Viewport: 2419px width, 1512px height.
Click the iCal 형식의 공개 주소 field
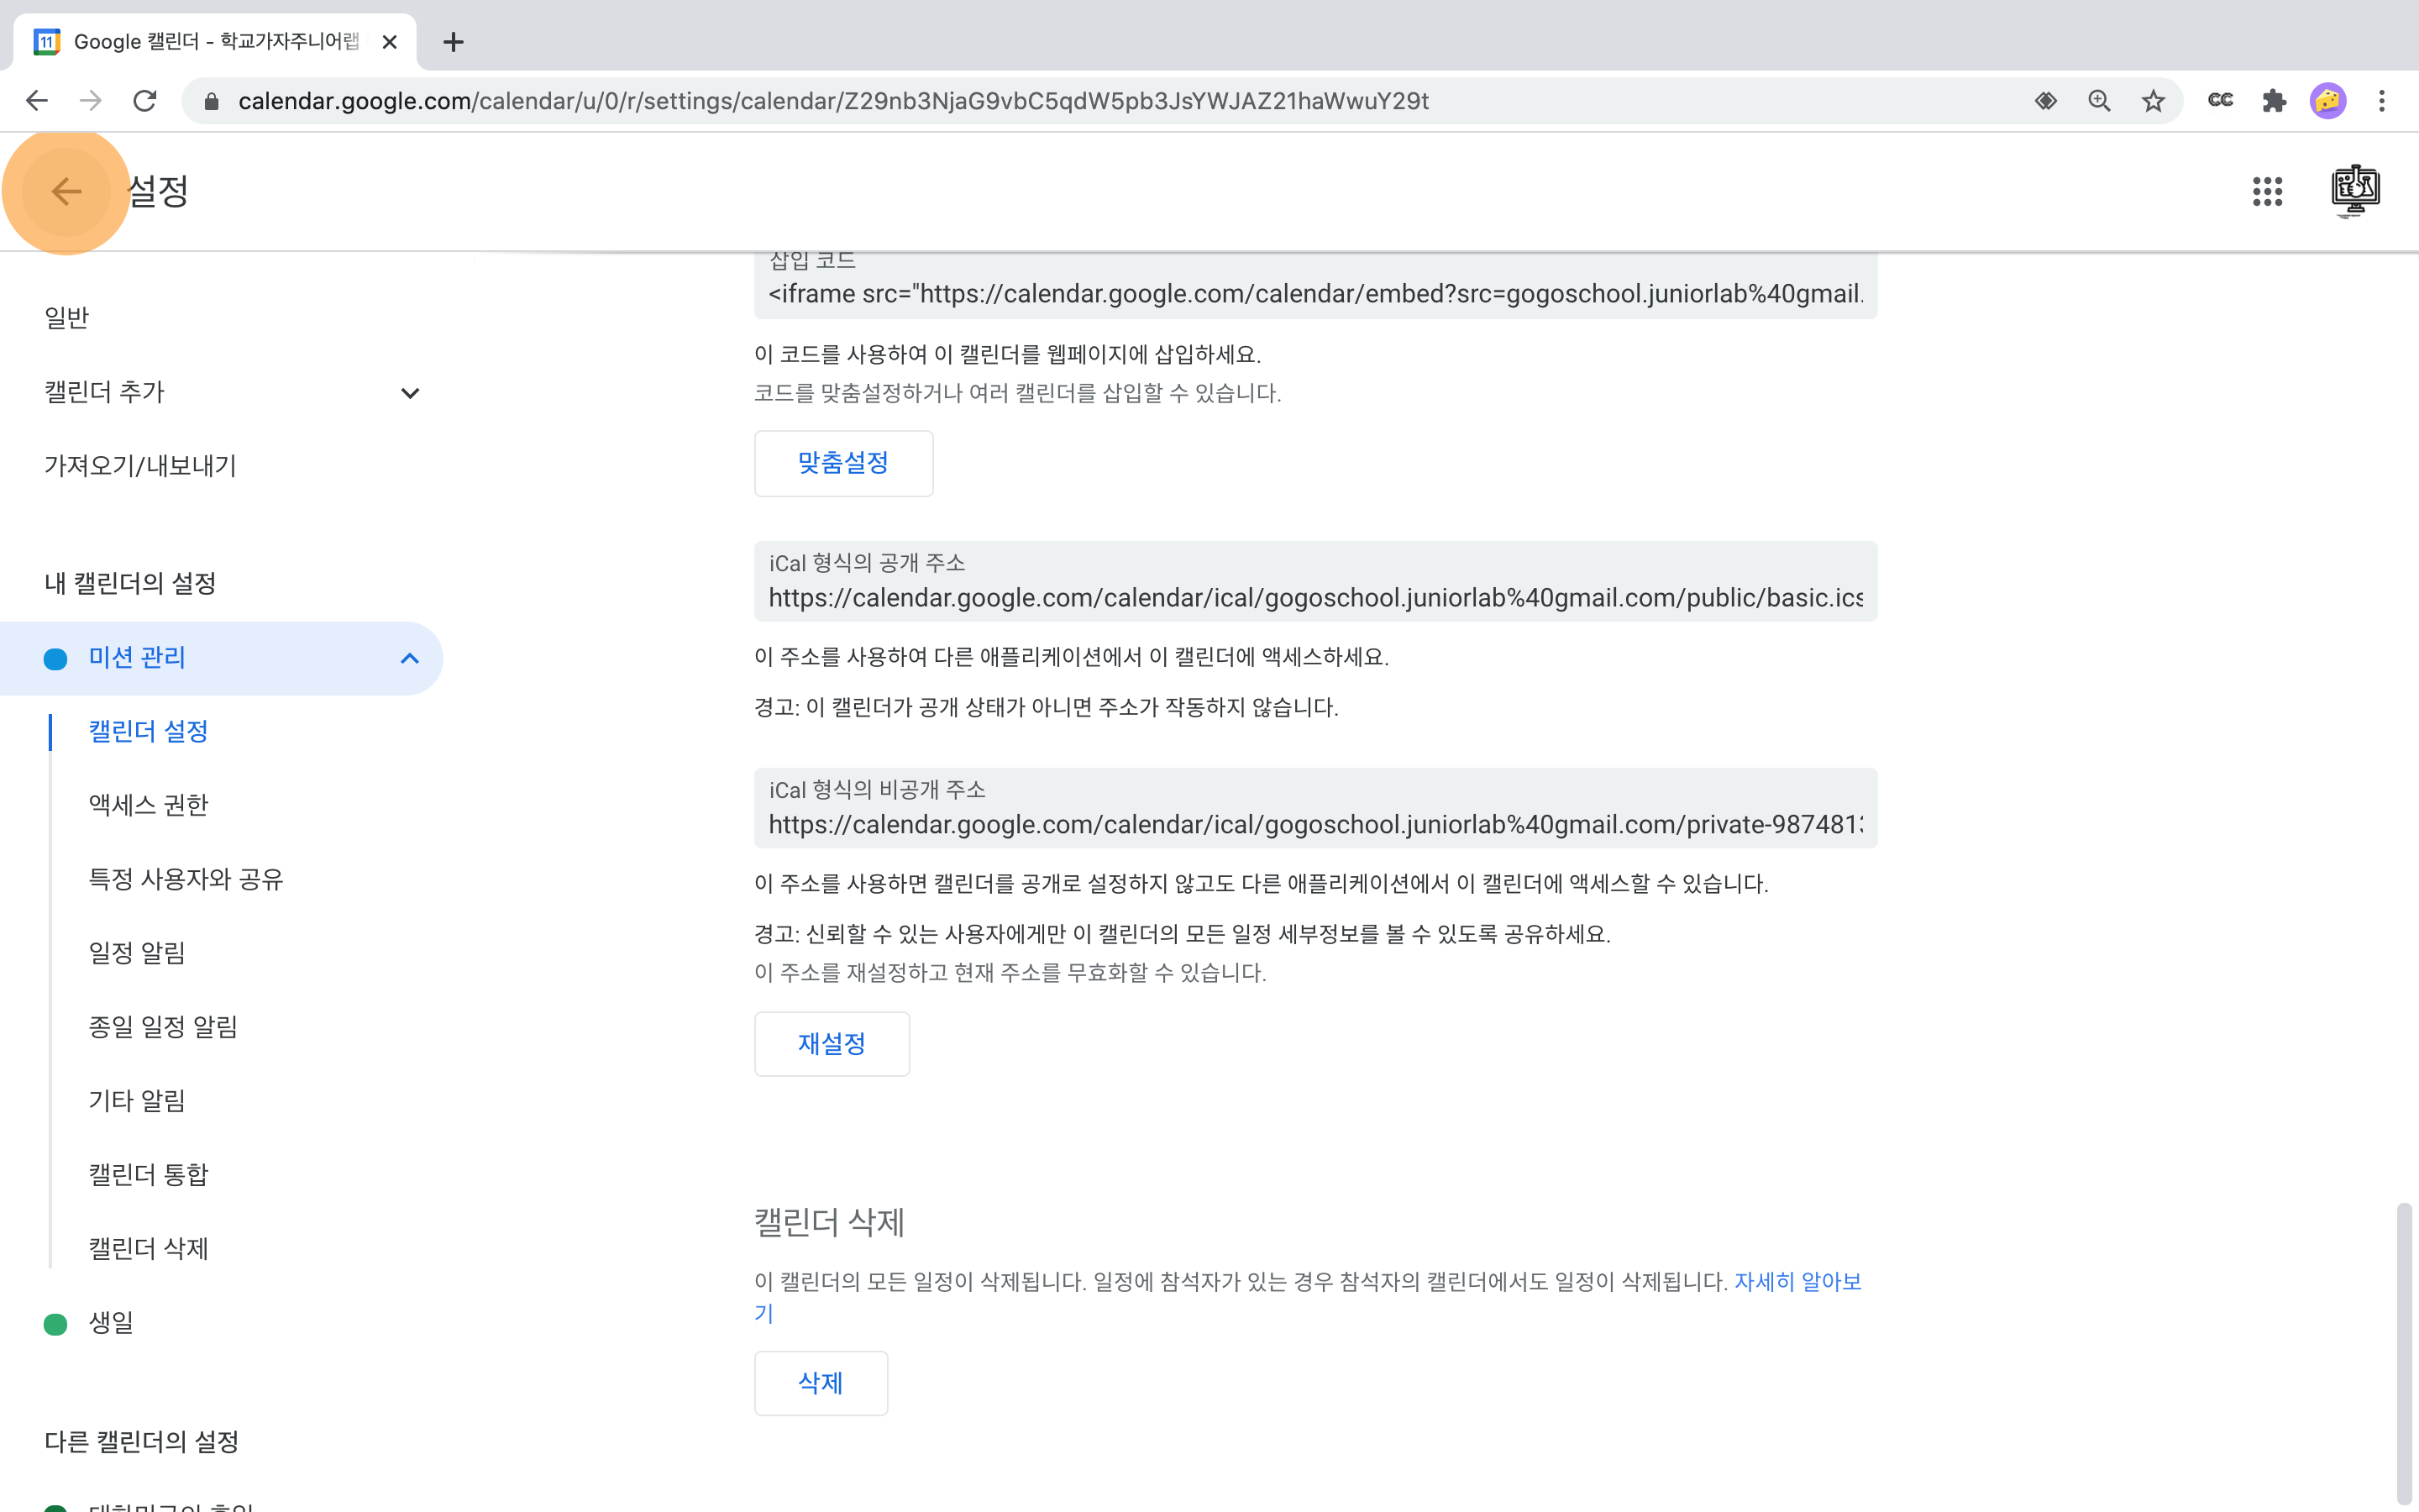(1314, 597)
